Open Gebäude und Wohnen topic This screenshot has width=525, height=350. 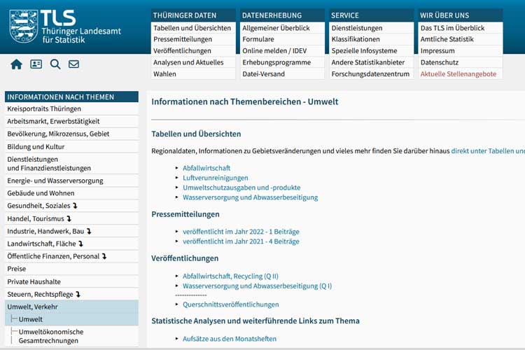coord(71,193)
